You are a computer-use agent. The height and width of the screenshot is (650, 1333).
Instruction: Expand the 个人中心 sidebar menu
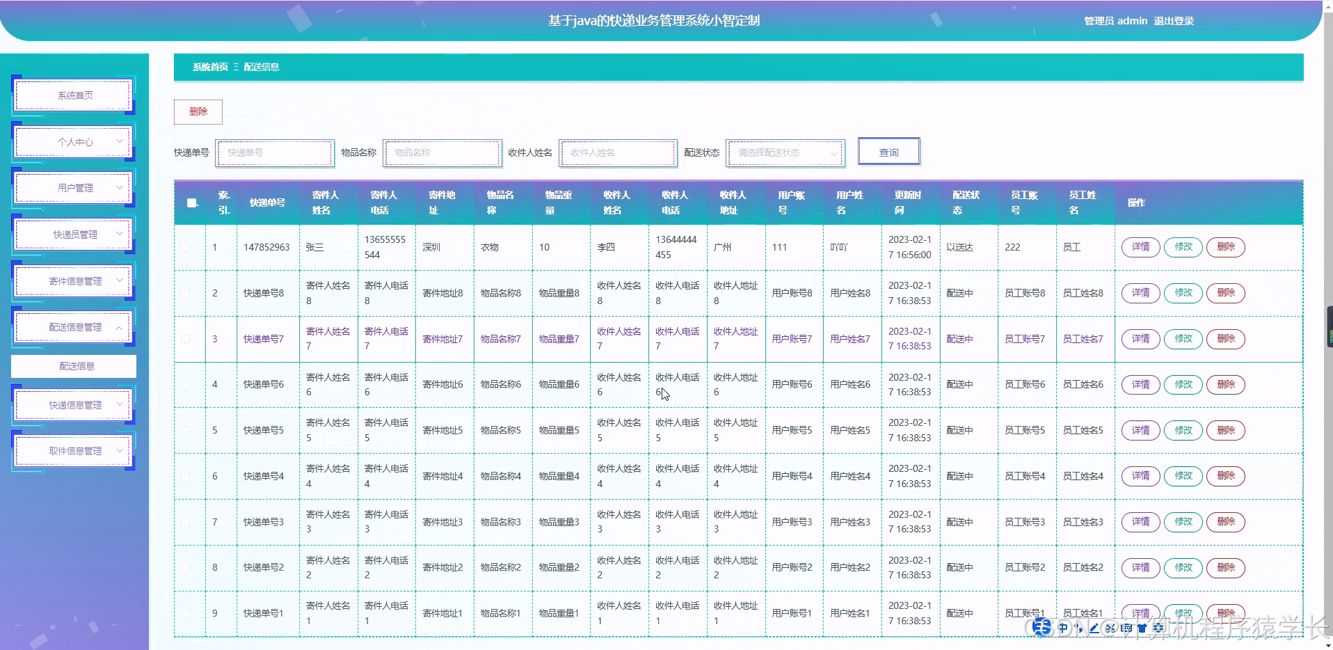pyautogui.click(x=74, y=142)
